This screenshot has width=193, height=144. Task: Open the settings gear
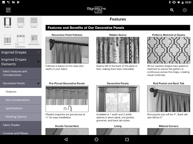(185, 10)
